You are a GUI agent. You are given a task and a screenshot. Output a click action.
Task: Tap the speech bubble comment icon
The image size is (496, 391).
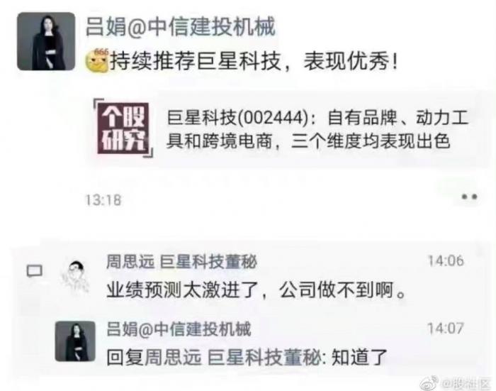point(34,271)
